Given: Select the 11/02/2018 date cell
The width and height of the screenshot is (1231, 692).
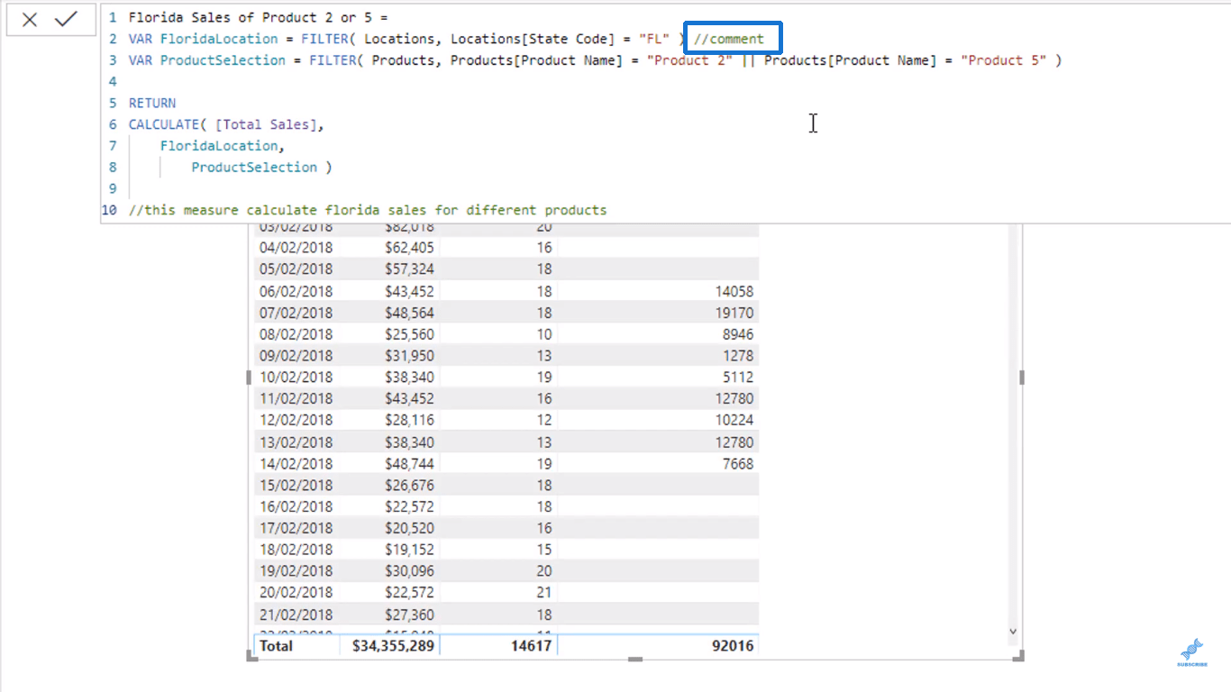Looking at the screenshot, I should [x=296, y=398].
